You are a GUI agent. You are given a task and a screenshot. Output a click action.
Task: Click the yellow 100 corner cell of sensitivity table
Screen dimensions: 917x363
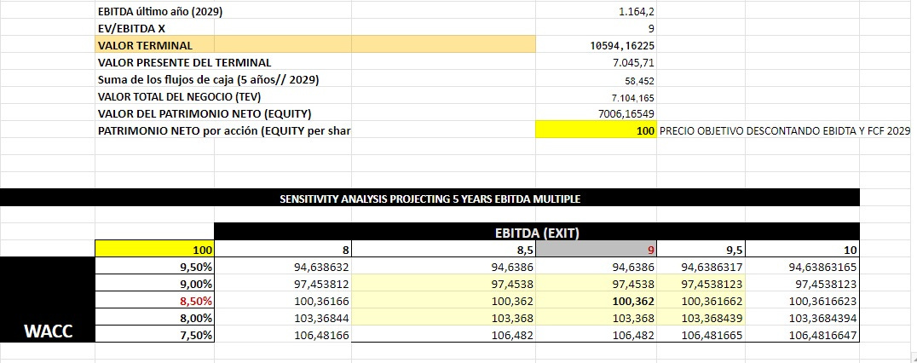pyautogui.click(x=154, y=251)
